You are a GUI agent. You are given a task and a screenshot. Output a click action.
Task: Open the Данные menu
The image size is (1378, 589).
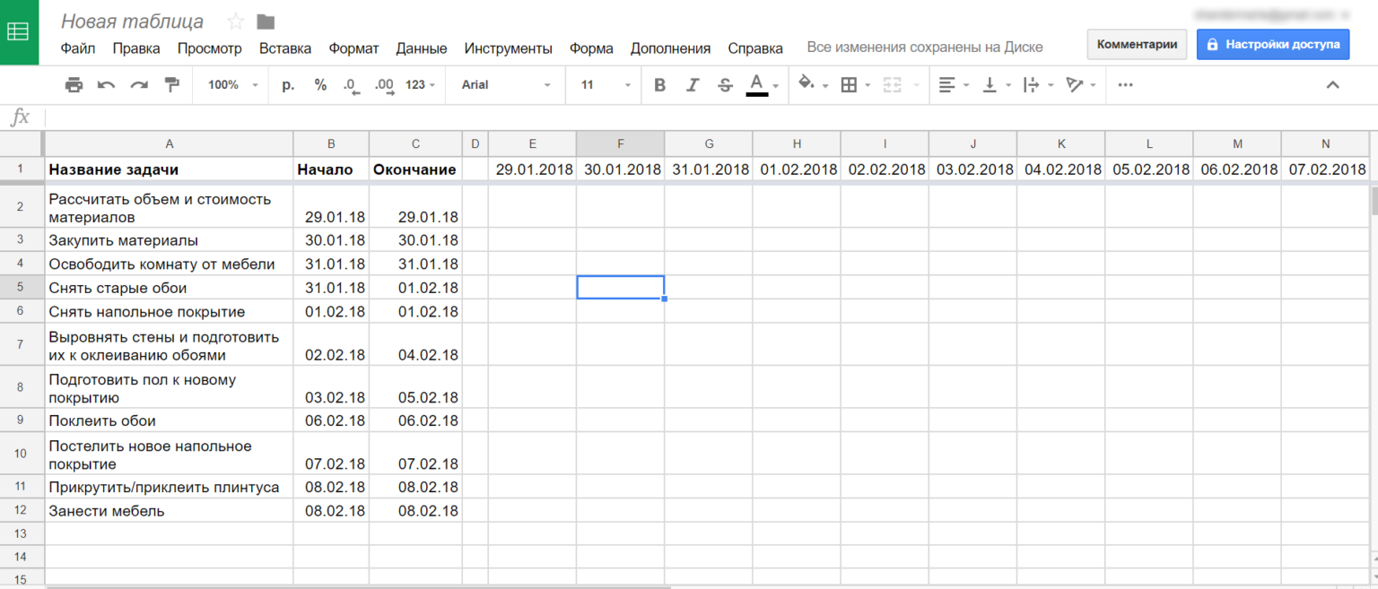pyautogui.click(x=421, y=48)
